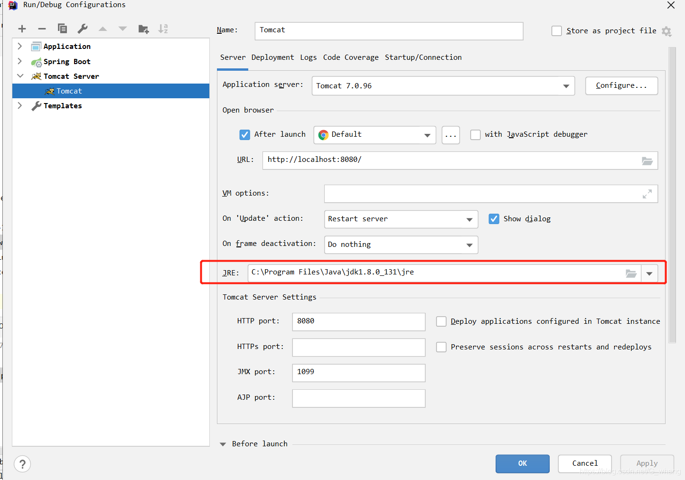
Task: Click the Cancel button
Action: pyautogui.click(x=585, y=464)
